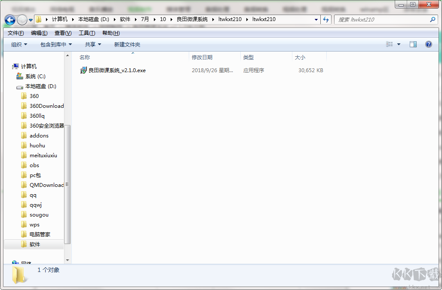
Task: Click the back navigation arrow
Action: click(9, 19)
